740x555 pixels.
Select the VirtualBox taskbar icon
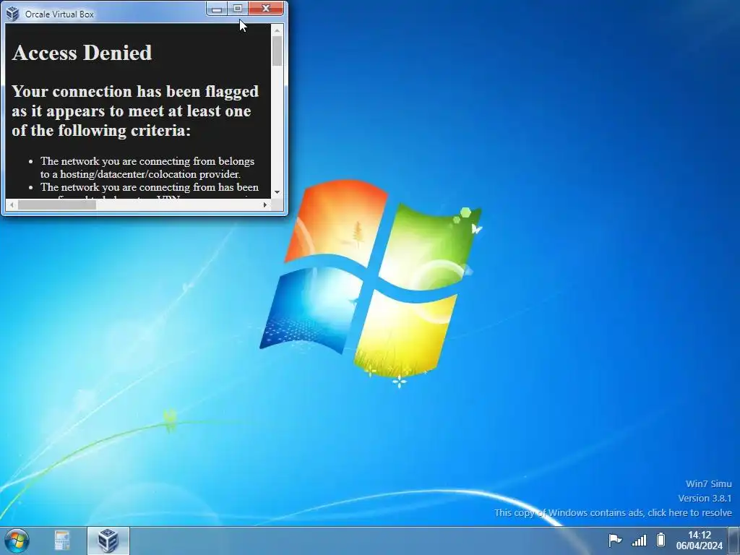[x=108, y=541]
